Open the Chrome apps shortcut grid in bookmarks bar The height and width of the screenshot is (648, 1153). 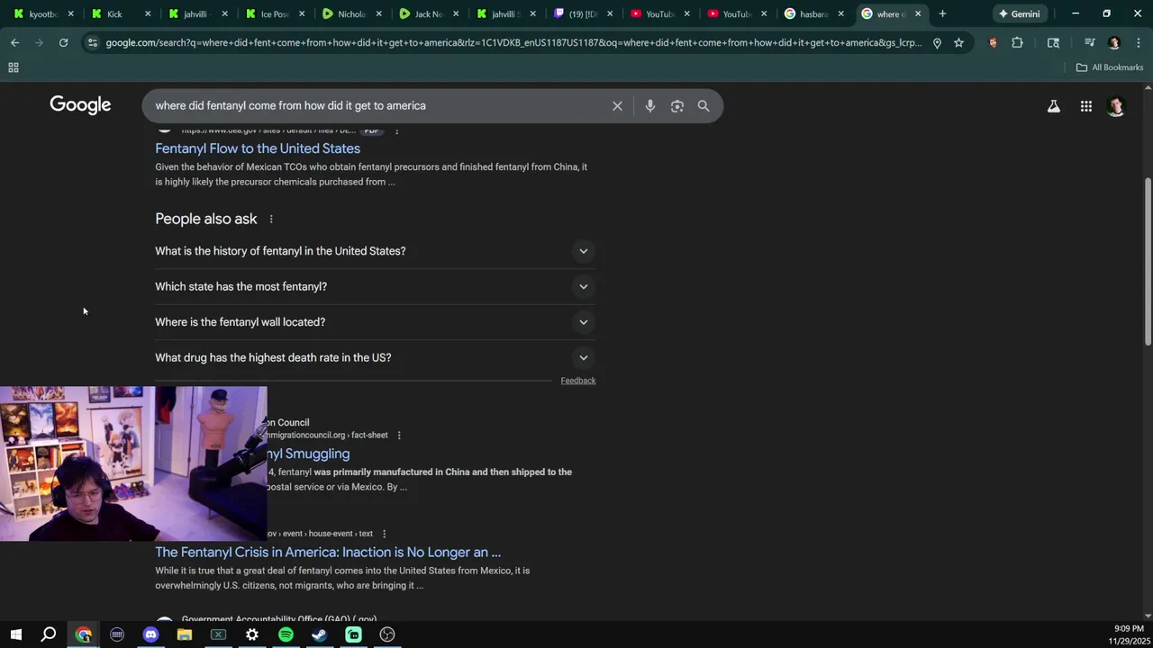coord(14,67)
